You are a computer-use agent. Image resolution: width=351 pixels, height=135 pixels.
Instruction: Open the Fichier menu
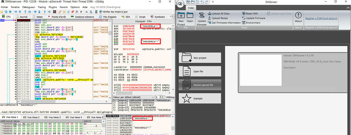pyautogui.click(x=5, y=7)
